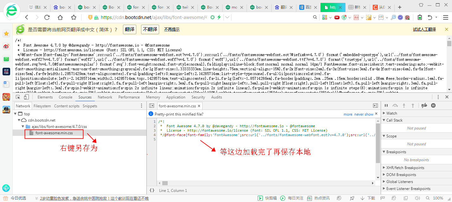This screenshot has width=452, height=202.
Task: Open mail icon in left sidebar
Action: click(x=6, y=59)
